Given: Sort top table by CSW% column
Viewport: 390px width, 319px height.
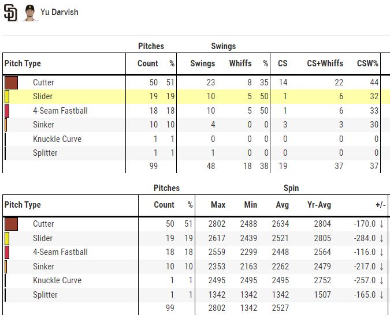Looking at the screenshot, I should [x=367, y=63].
